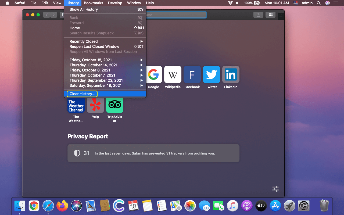Open the Google favorite tile

click(153, 74)
